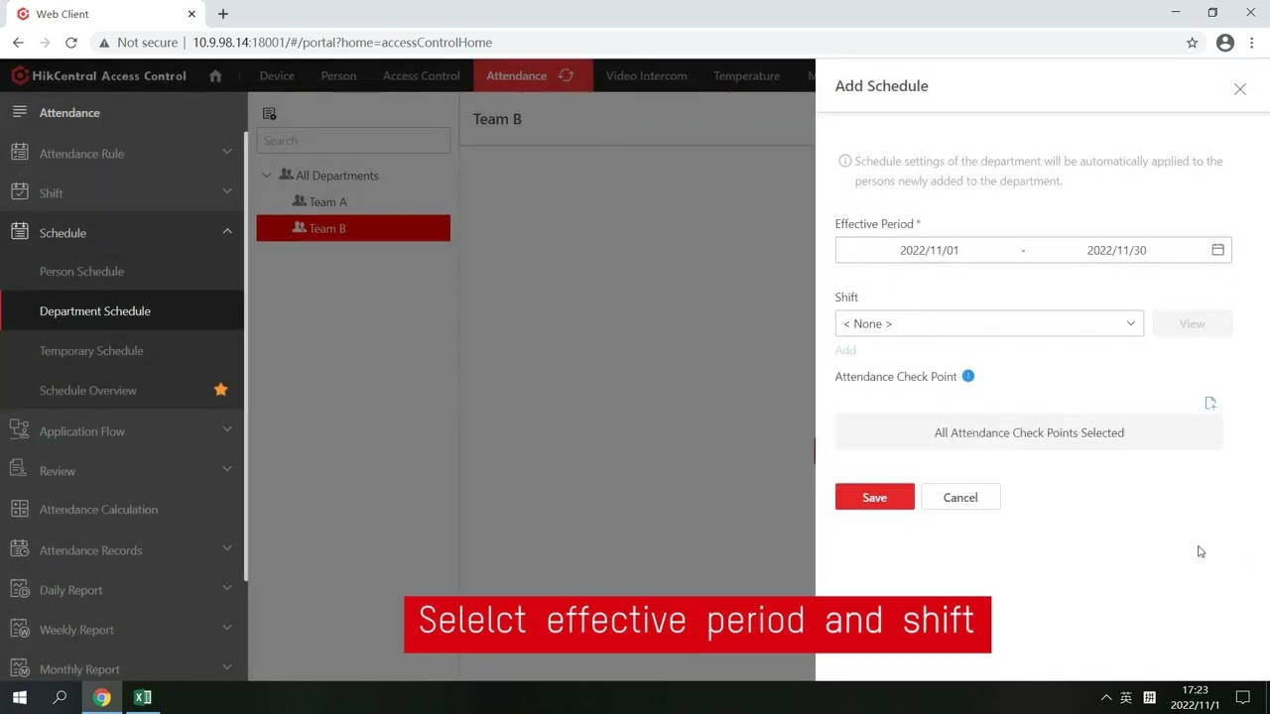This screenshot has height=714, width=1270.
Task: Save the new schedule
Action: (874, 497)
